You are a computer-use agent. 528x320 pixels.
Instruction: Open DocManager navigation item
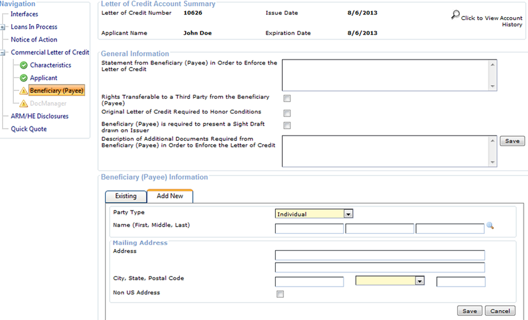point(48,103)
